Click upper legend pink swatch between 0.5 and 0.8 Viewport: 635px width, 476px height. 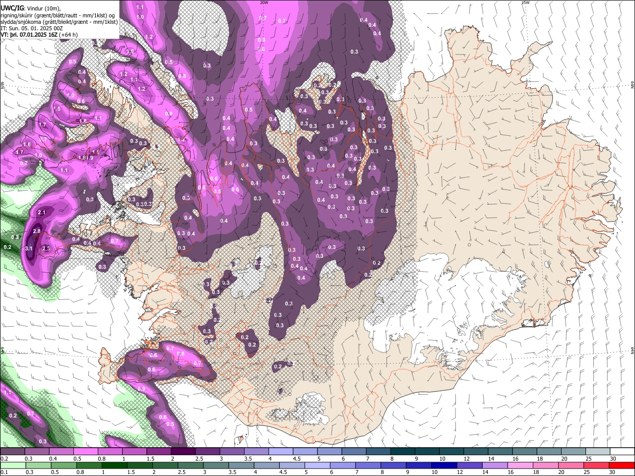(x=86, y=451)
